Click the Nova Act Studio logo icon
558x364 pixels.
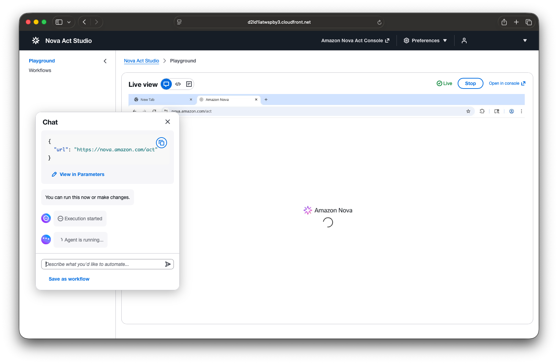[36, 40]
